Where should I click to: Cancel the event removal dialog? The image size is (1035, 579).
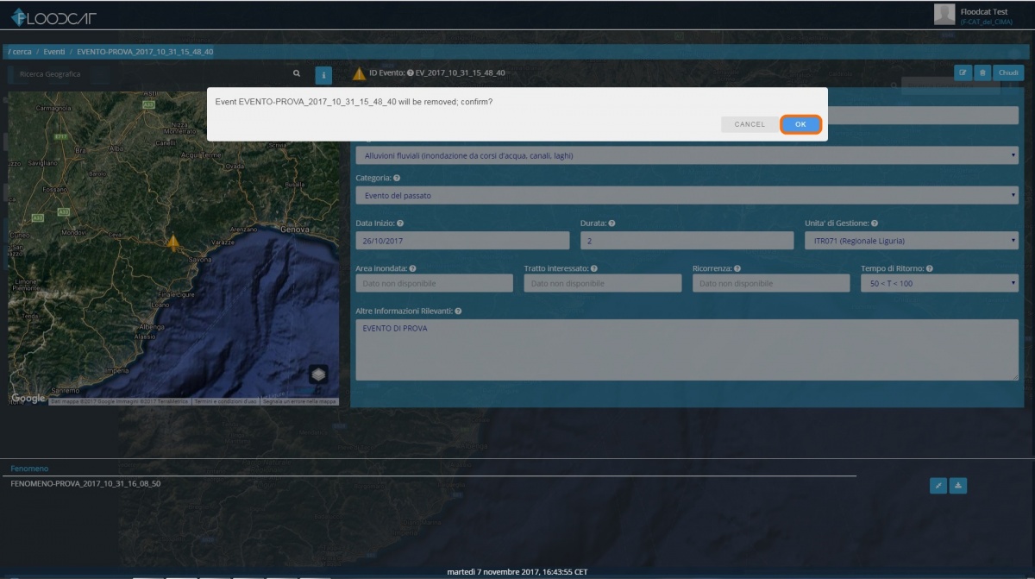tap(750, 124)
